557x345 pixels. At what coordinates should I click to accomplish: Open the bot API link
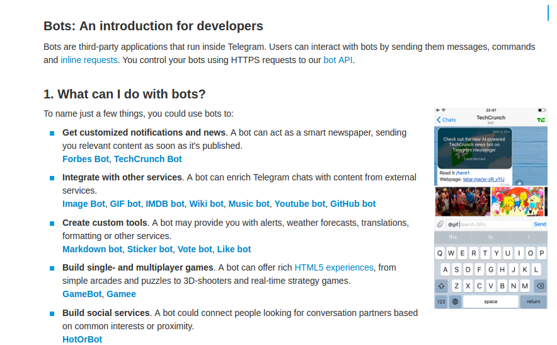(338, 60)
